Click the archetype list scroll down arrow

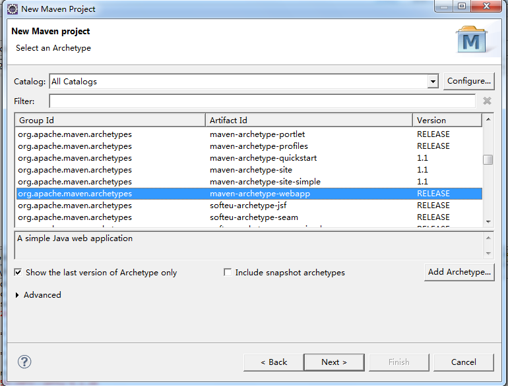click(488, 221)
